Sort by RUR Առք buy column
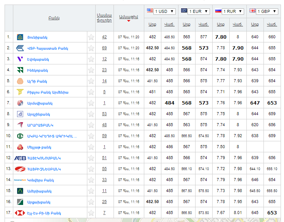The image size is (284, 222). (221, 24)
